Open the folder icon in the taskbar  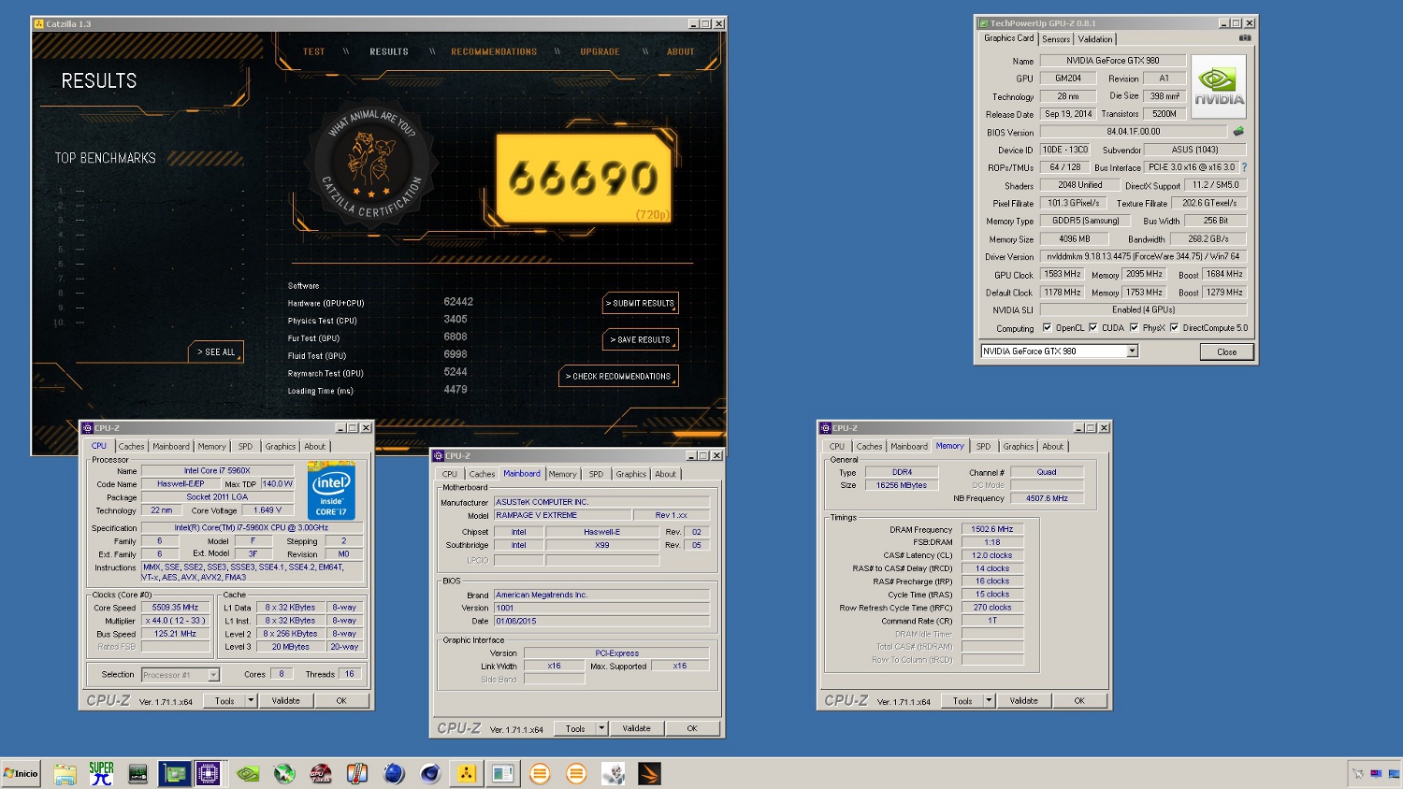pos(65,773)
